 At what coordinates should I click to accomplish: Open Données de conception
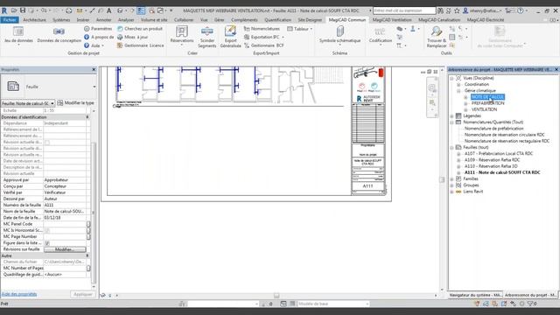pos(59,35)
